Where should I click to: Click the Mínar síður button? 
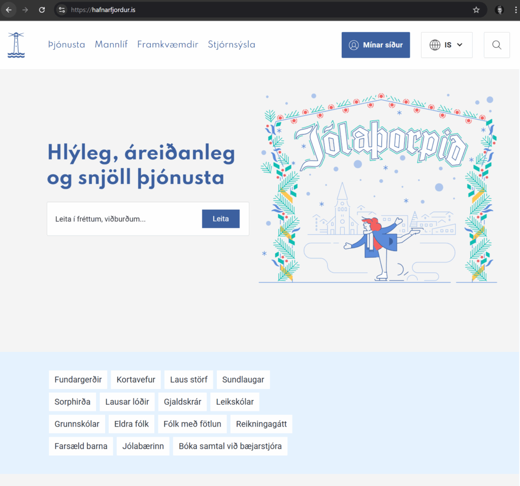coord(375,45)
